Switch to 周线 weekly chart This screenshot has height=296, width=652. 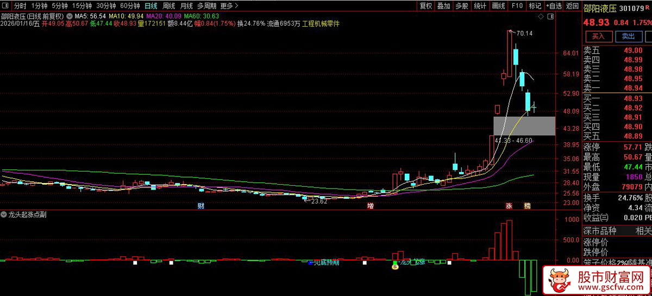169,6
